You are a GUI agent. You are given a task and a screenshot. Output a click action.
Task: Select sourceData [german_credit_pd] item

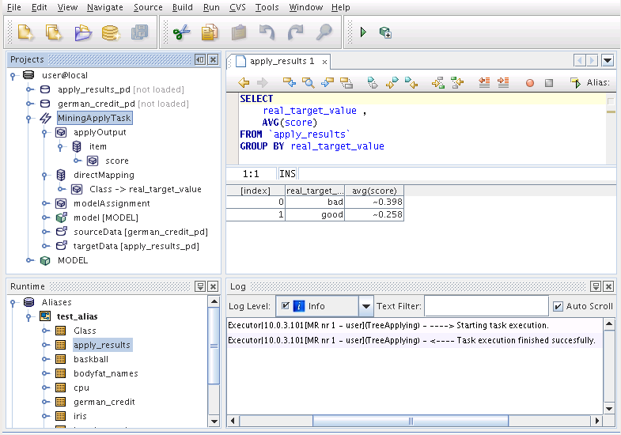[x=141, y=232]
